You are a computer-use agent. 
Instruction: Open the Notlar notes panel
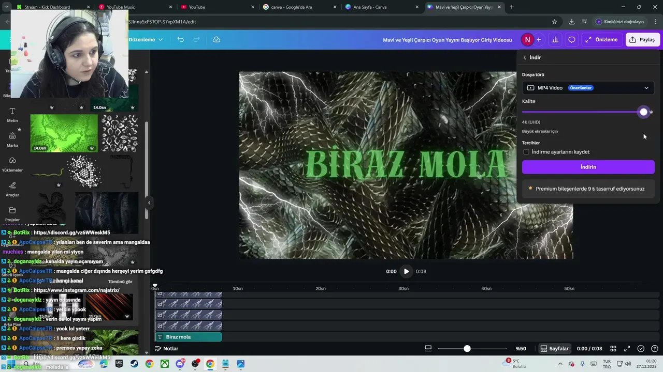[x=167, y=349]
